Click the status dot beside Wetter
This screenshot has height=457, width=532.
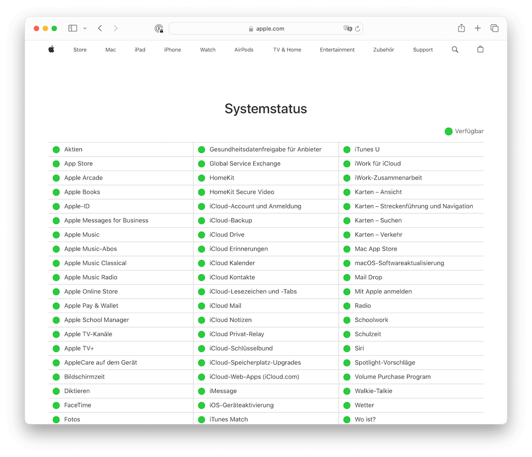pyautogui.click(x=347, y=405)
